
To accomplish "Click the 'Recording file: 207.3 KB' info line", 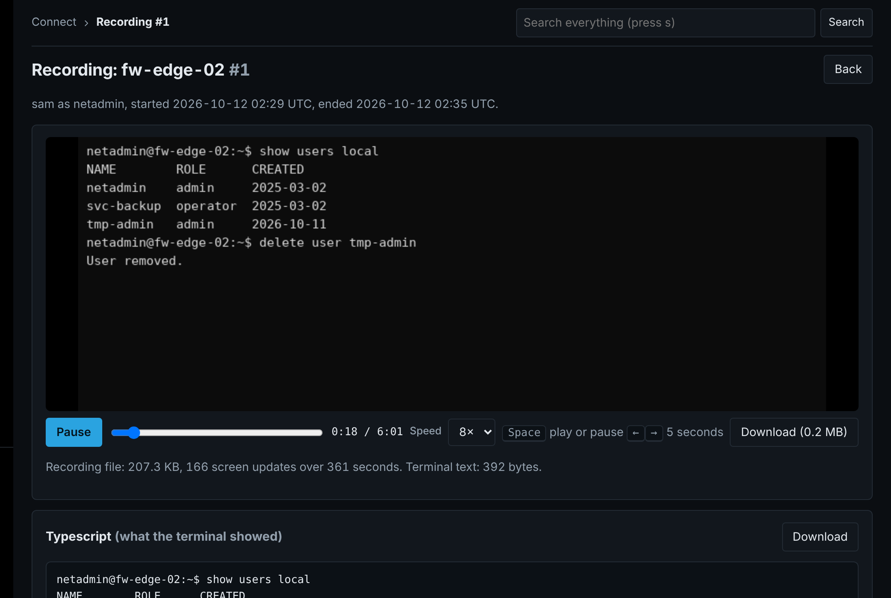I will 294,467.
